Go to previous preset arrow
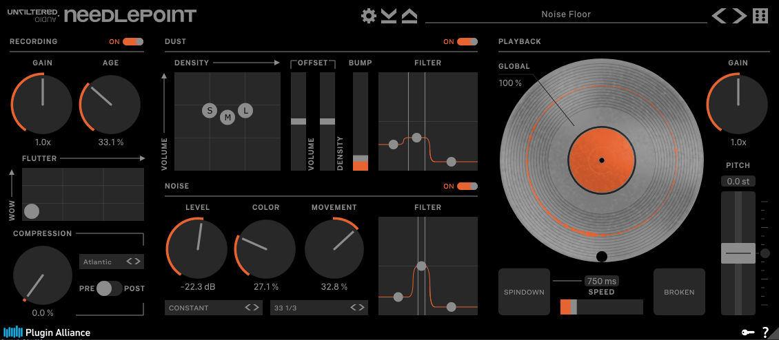The height and width of the screenshot is (340, 779). pyautogui.click(x=719, y=16)
